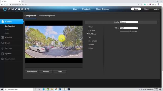Image resolution: width=163 pixels, height=91 pixels.
Task: Click the camera live preview image
Action: tap(54, 42)
